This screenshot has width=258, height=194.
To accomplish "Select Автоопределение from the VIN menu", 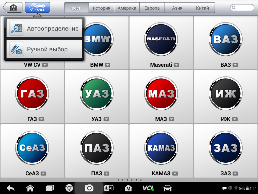I will click(x=44, y=28).
